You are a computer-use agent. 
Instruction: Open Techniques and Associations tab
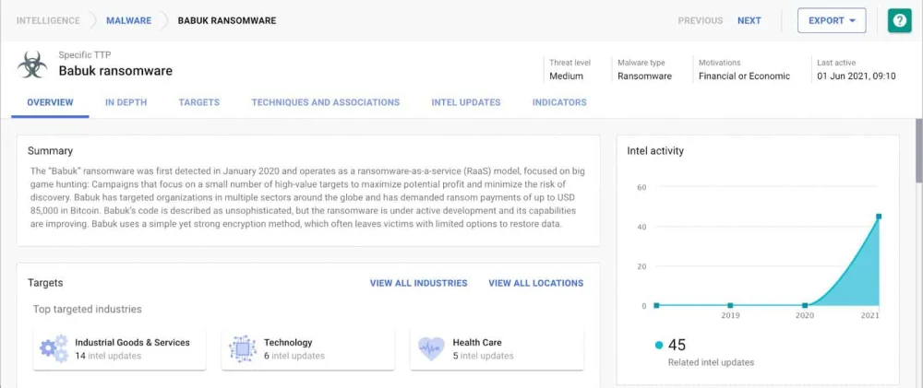[326, 102]
